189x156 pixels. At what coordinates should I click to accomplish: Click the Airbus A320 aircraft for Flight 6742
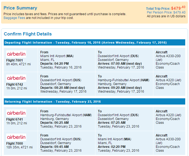pyautogui.click(x=168, y=80)
